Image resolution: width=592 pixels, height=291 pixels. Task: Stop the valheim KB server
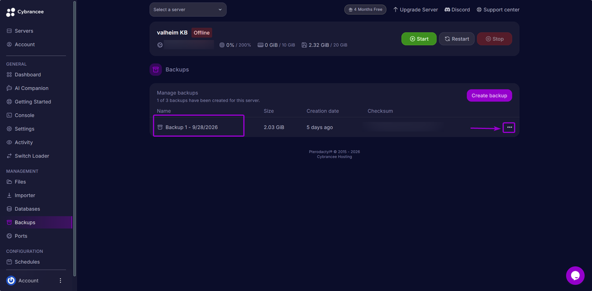495,39
